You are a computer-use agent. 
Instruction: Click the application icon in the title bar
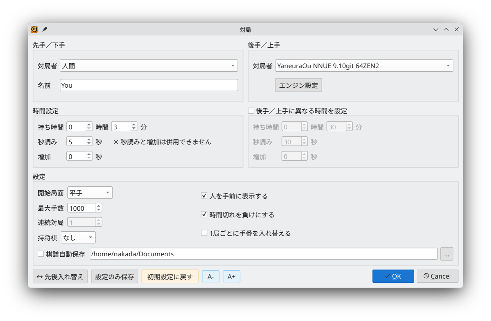pos(34,30)
